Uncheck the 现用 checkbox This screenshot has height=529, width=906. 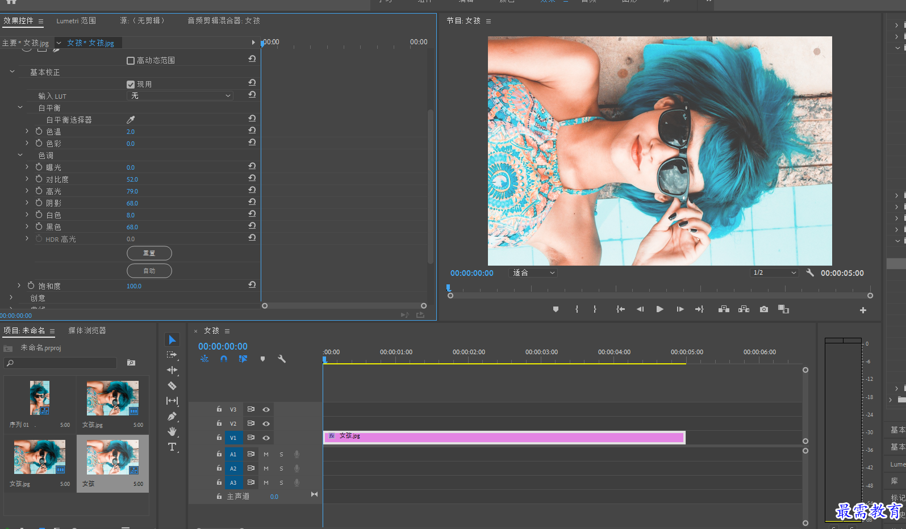pyautogui.click(x=131, y=85)
